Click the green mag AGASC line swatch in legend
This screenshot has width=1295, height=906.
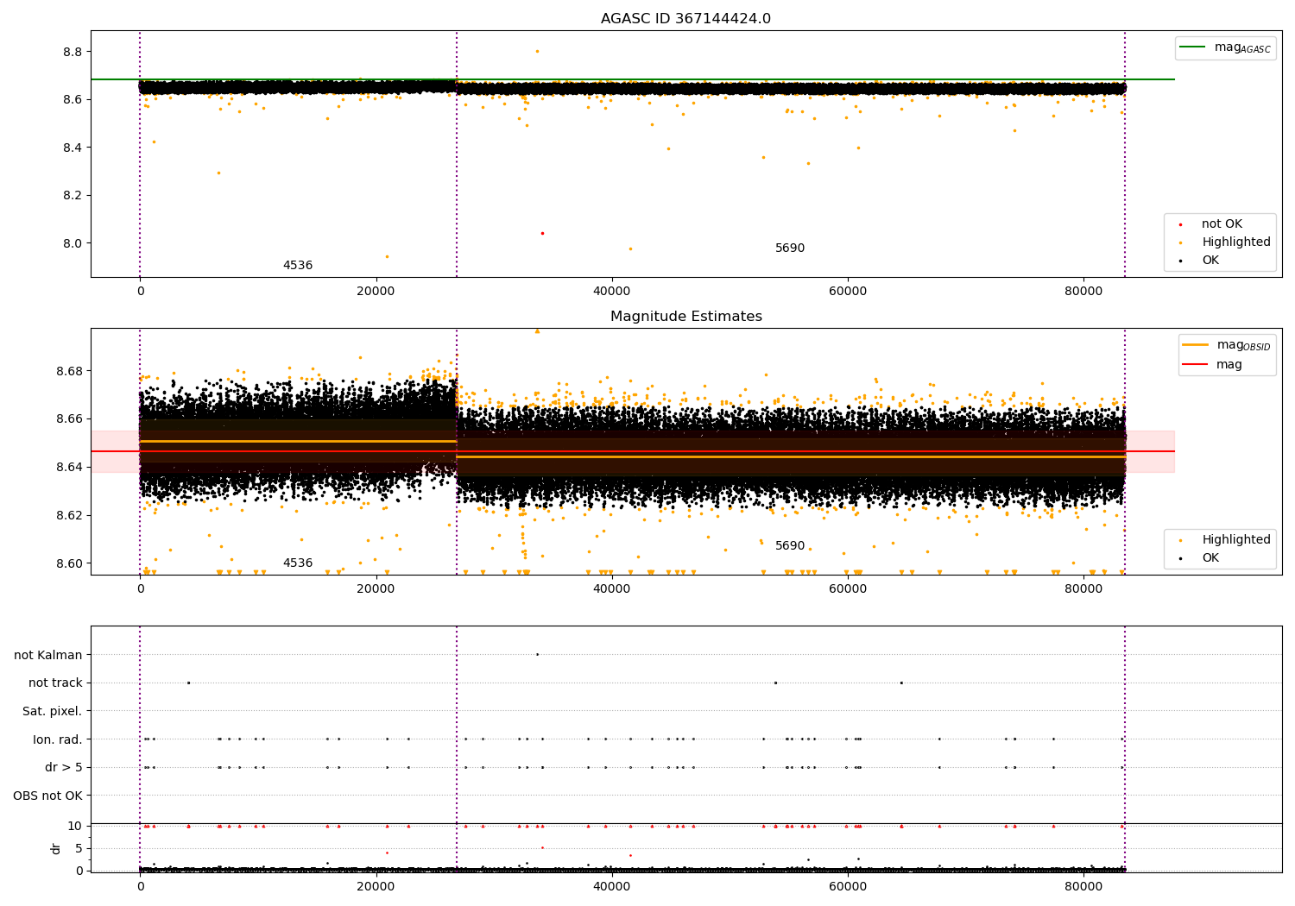pos(1194,47)
